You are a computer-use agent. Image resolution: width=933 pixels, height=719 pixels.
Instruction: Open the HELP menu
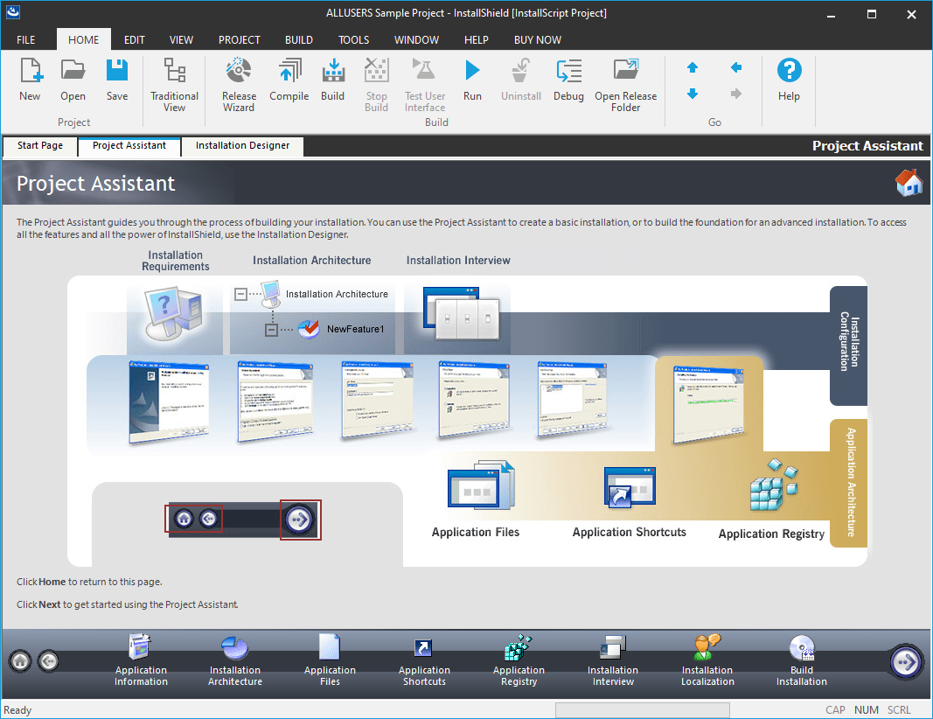[x=476, y=40]
